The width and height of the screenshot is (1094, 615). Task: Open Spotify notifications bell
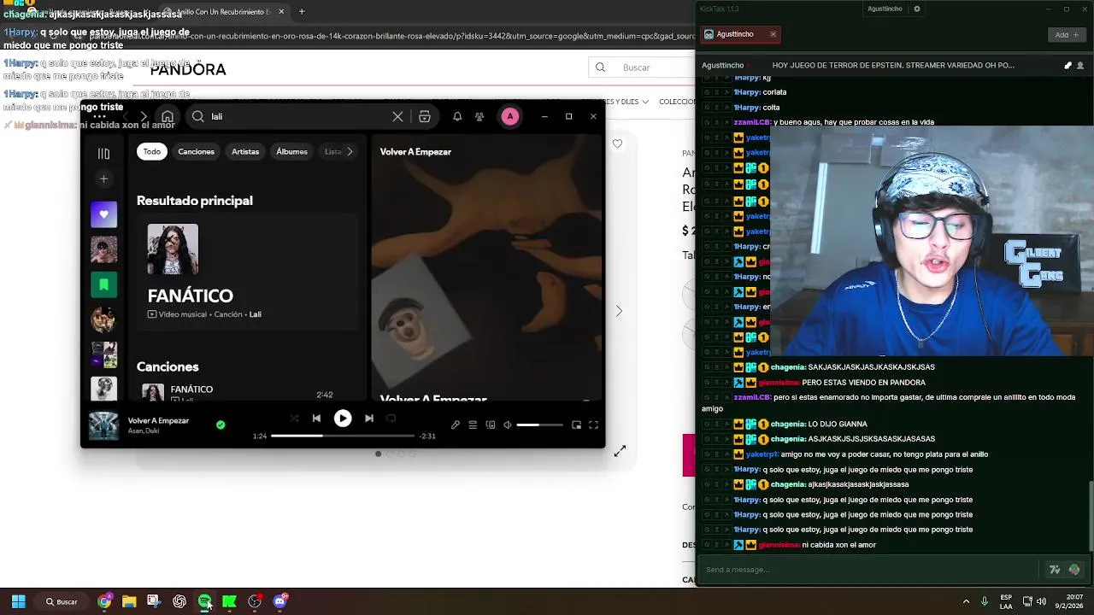point(457,117)
